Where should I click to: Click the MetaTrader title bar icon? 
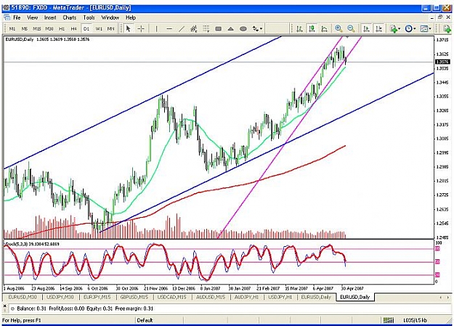(6, 8)
